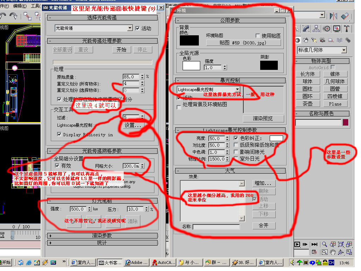361x271 pixels.
Task: Enable the 室外日光 checkbox
Action: (x=236, y=158)
